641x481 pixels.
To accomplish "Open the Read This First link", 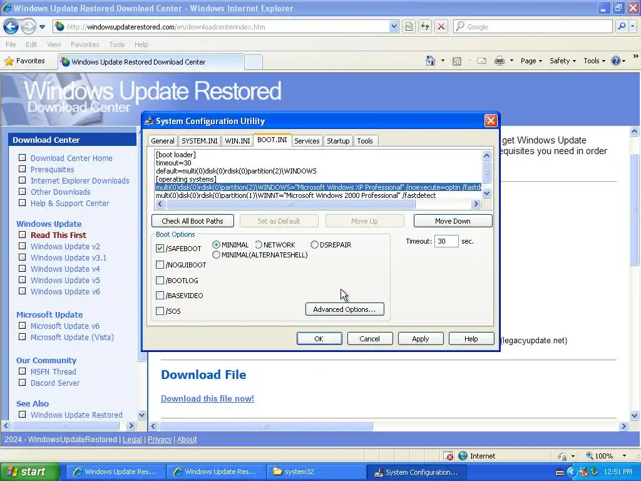I will (58, 235).
